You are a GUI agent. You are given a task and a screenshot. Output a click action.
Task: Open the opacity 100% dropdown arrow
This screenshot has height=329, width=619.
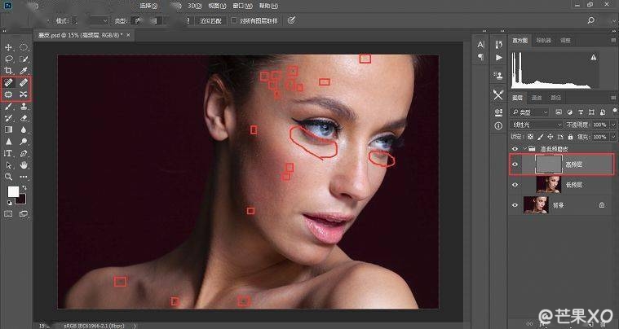pyautogui.click(x=612, y=125)
